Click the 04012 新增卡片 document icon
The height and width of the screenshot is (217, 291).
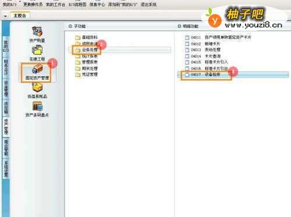(187, 44)
